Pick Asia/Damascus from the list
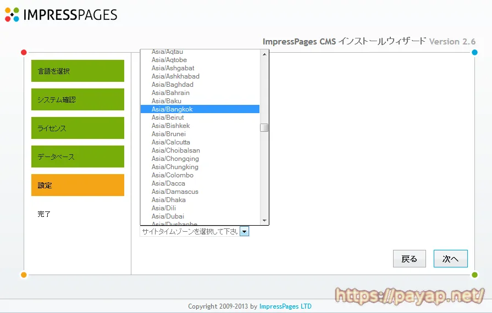 [x=200, y=192]
